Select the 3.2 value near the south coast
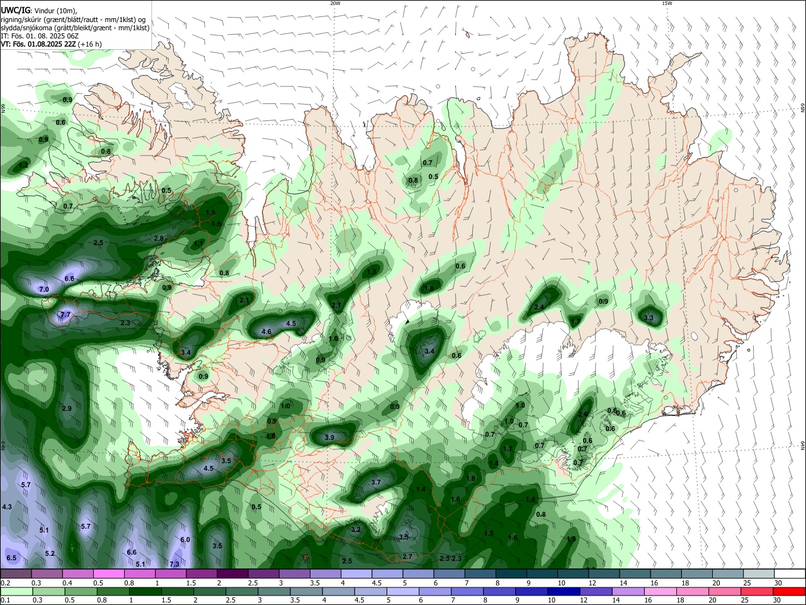 point(356,529)
